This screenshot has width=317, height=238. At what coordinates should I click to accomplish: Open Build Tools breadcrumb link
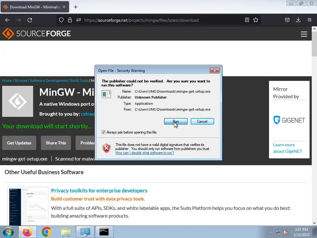79,81
